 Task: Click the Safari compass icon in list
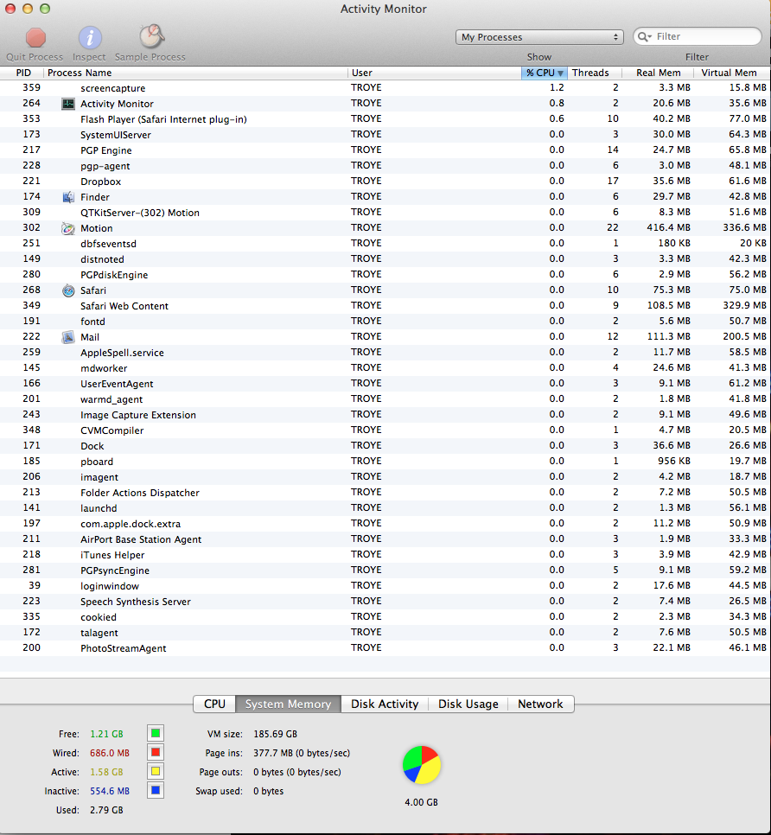[68, 290]
